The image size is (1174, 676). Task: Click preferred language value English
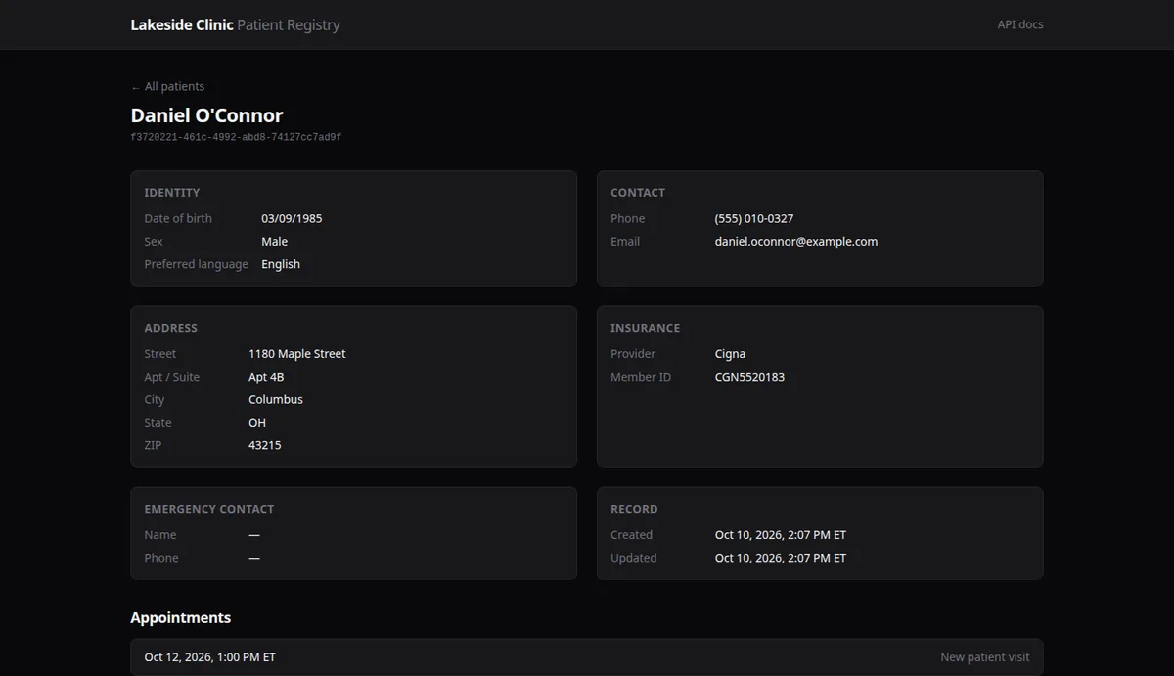281,264
